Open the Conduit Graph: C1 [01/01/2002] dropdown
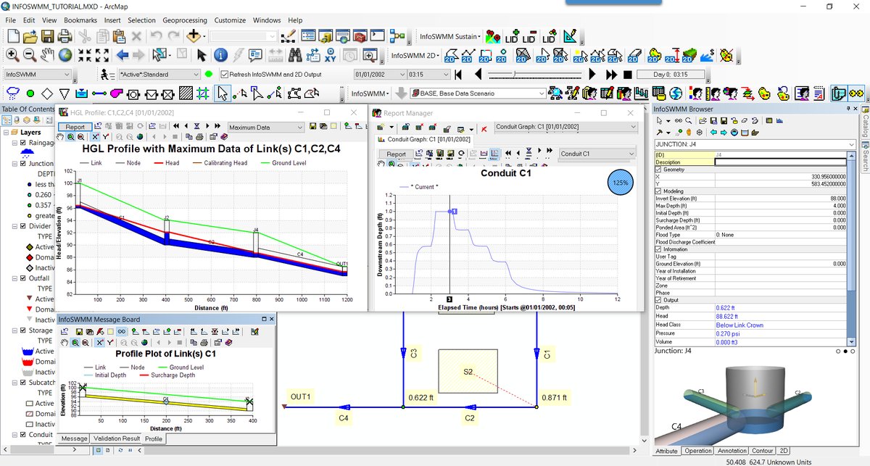The image size is (870, 466). (565, 127)
